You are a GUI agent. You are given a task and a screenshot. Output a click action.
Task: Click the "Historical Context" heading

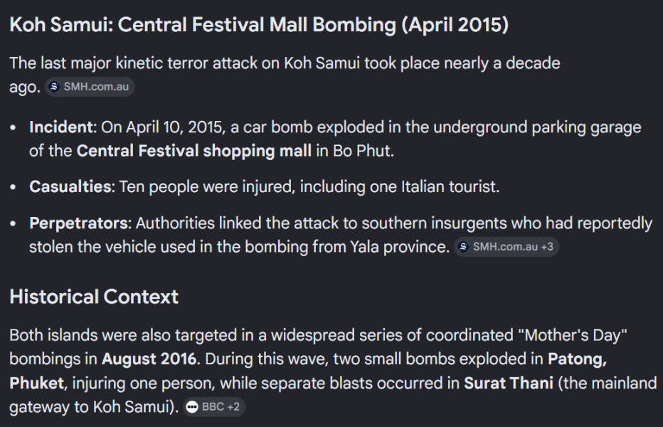[94, 296]
